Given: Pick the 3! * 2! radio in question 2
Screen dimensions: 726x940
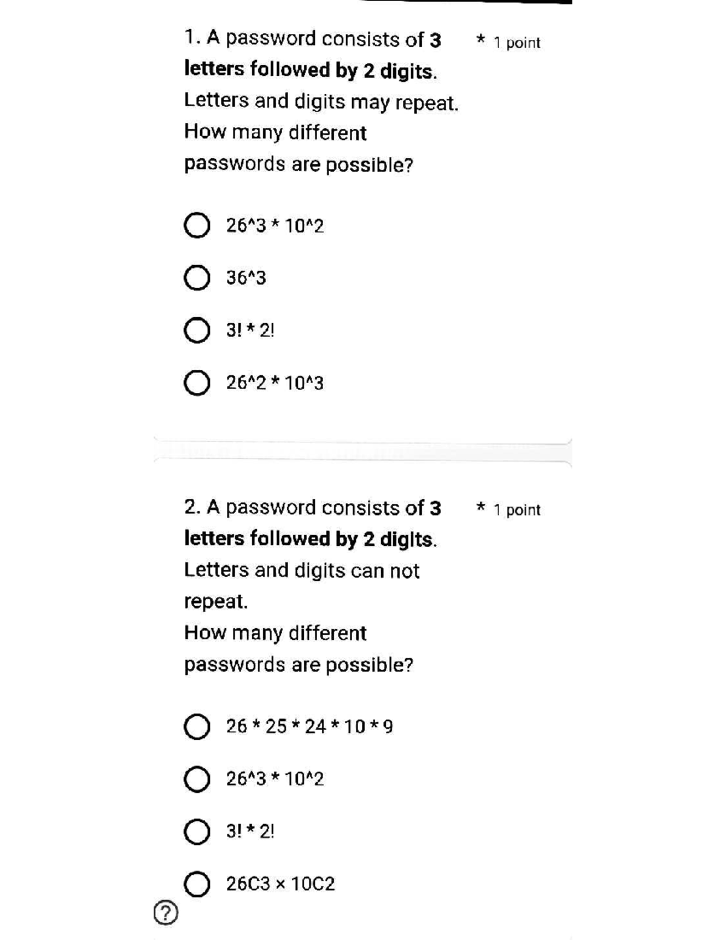Looking at the screenshot, I should pyautogui.click(x=197, y=832).
